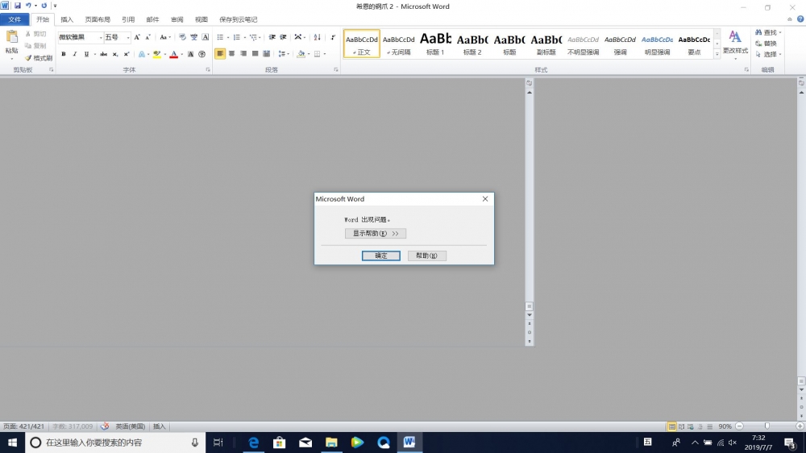806x453 pixels.
Task: Switch to the 插入 ribbon tab
Action: click(67, 19)
